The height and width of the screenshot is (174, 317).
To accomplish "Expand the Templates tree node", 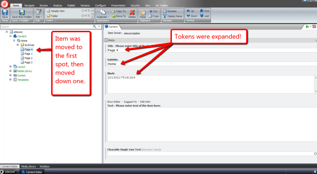I will click(10, 80).
